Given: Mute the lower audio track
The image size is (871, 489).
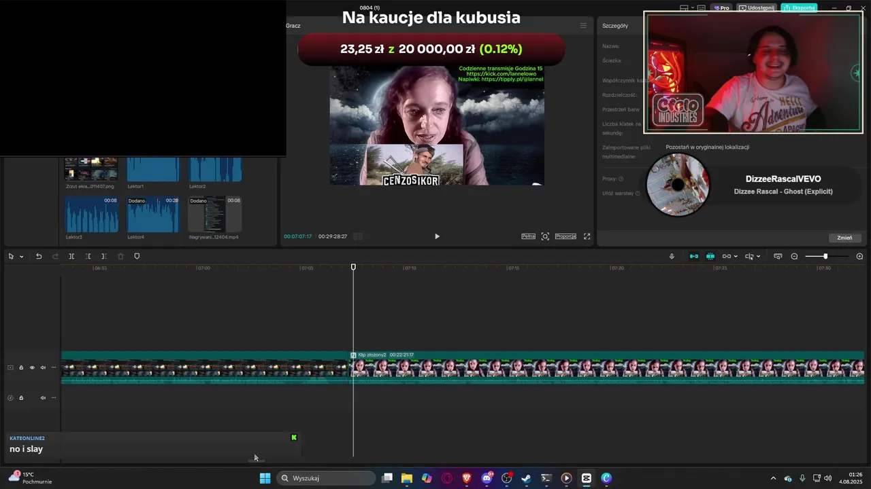Looking at the screenshot, I should coord(43,398).
